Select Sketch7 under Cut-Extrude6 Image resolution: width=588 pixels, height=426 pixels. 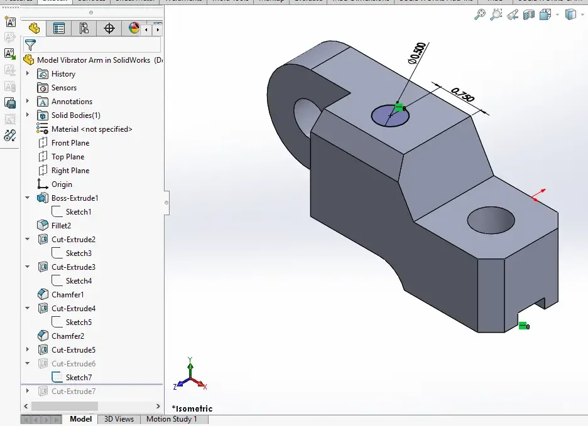tap(72, 377)
